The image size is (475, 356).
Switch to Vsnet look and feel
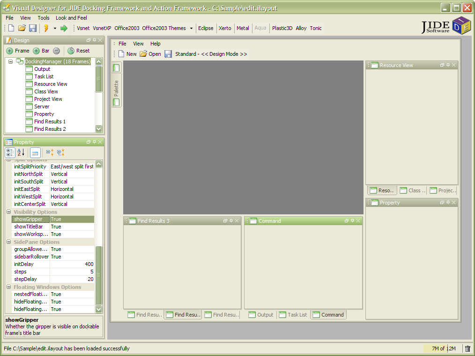(x=83, y=28)
